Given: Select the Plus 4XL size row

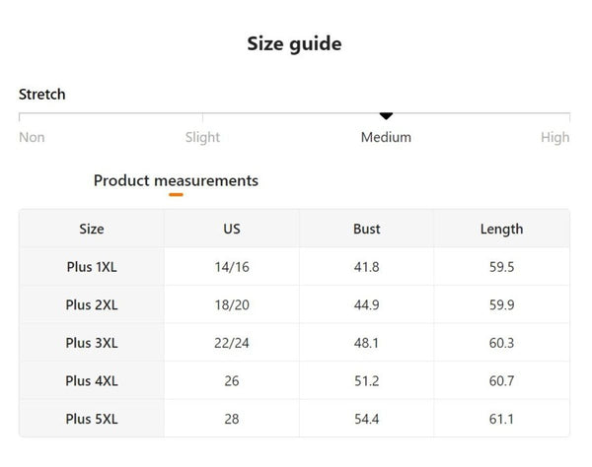Looking at the screenshot, I should click(x=92, y=380).
